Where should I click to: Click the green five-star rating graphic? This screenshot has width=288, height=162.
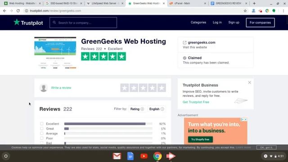tap(103, 56)
